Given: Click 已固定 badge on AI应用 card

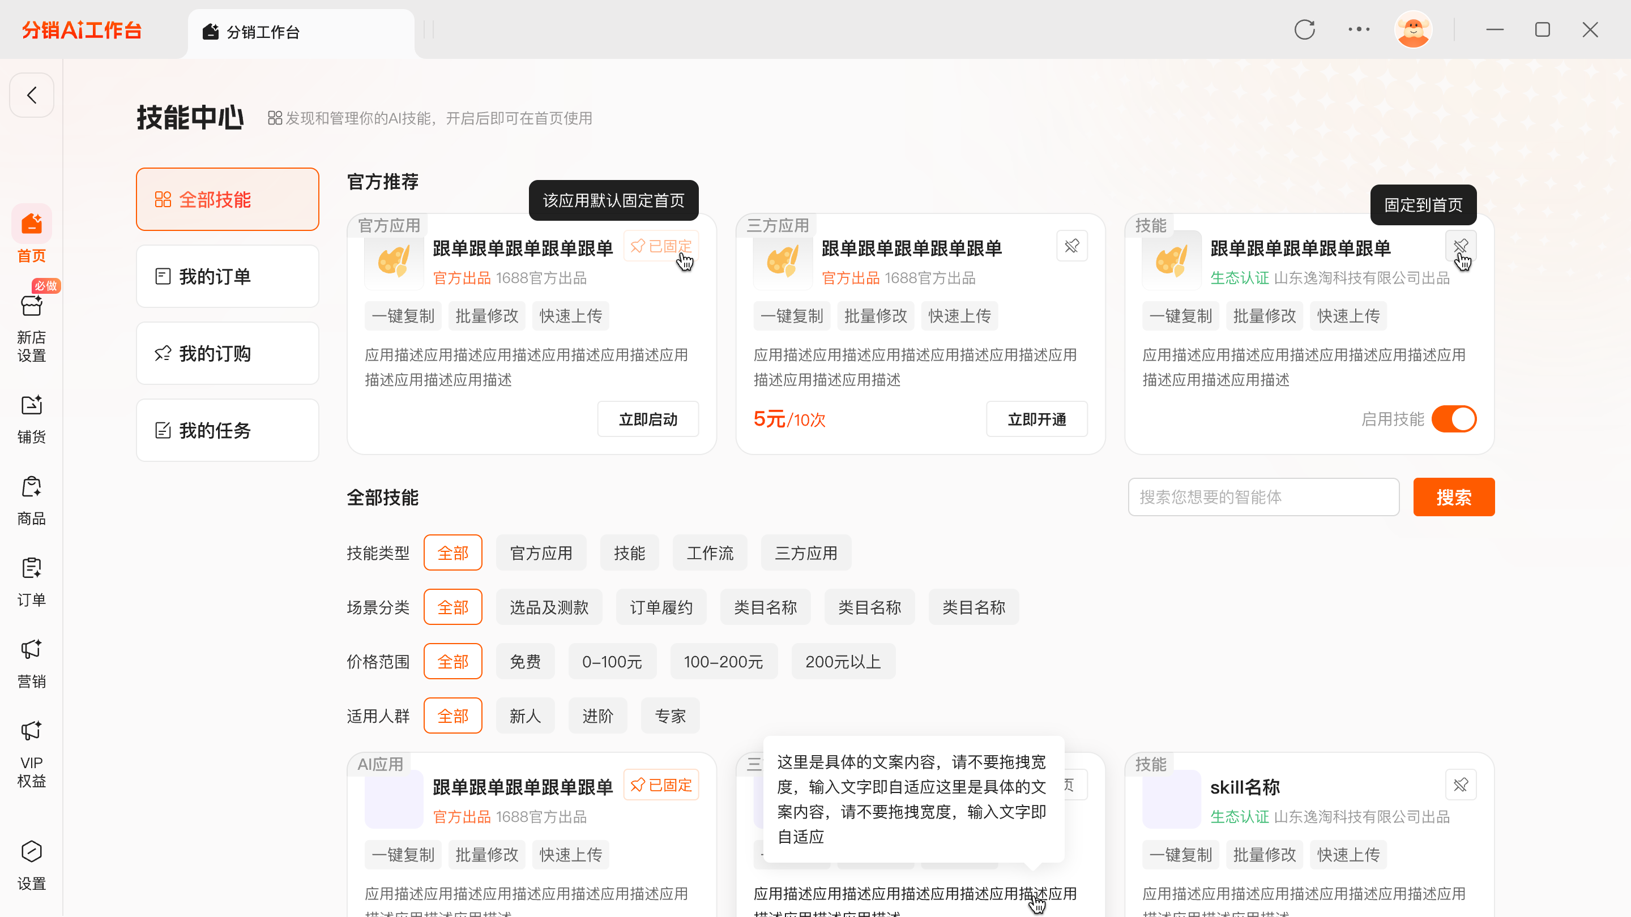Looking at the screenshot, I should pos(661,785).
